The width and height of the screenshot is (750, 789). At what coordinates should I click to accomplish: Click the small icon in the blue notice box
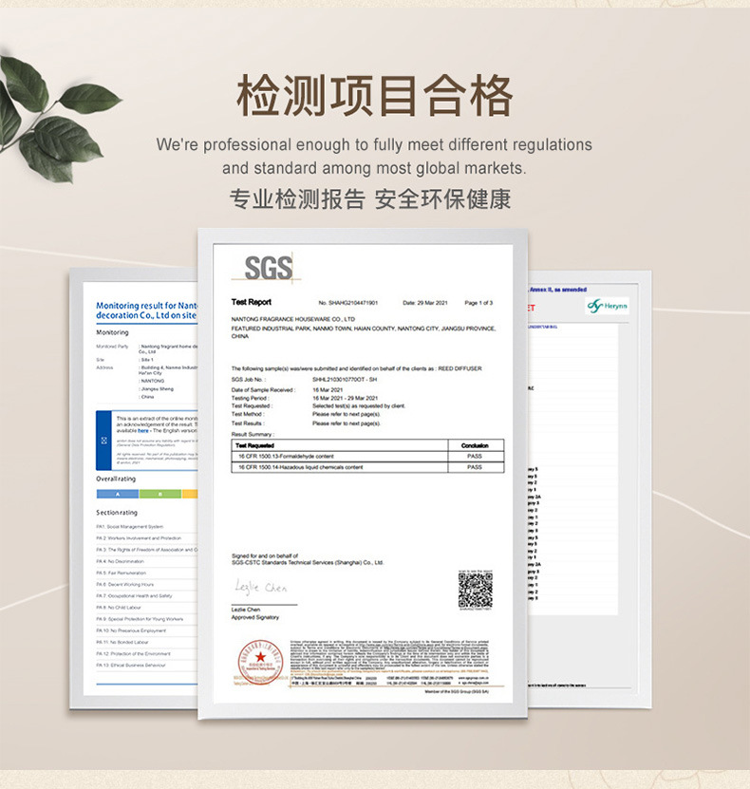coord(104,441)
